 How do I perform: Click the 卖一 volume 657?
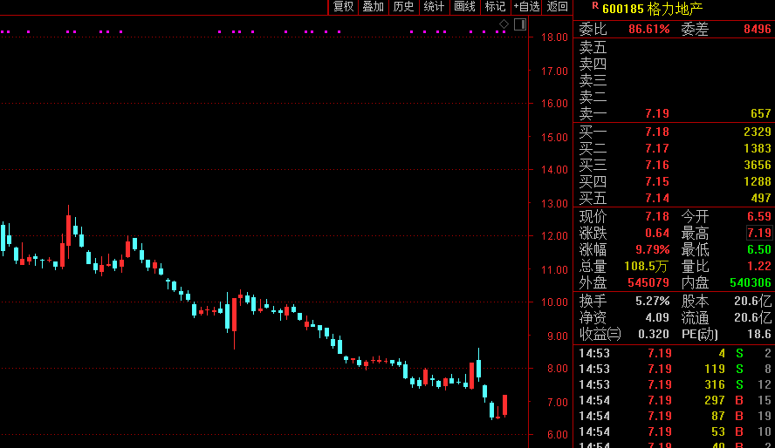pyautogui.click(x=761, y=114)
